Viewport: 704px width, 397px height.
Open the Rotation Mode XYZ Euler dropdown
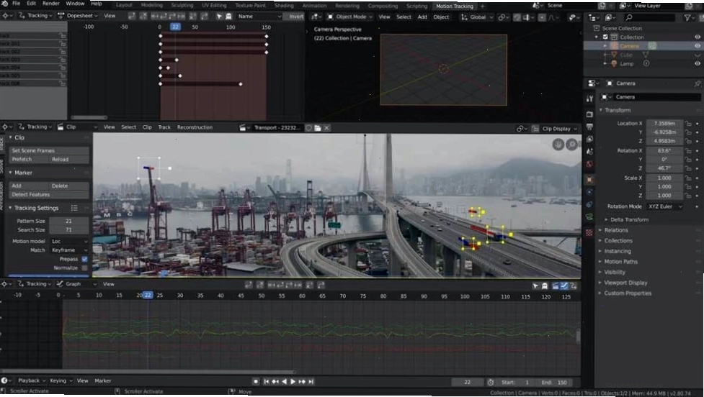664,206
